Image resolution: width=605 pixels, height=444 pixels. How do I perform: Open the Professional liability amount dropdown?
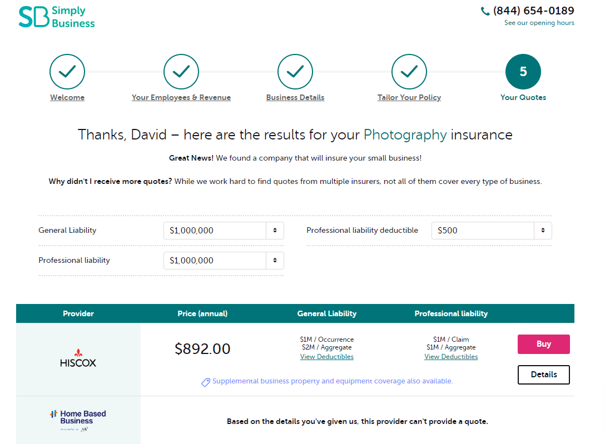point(224,261)
